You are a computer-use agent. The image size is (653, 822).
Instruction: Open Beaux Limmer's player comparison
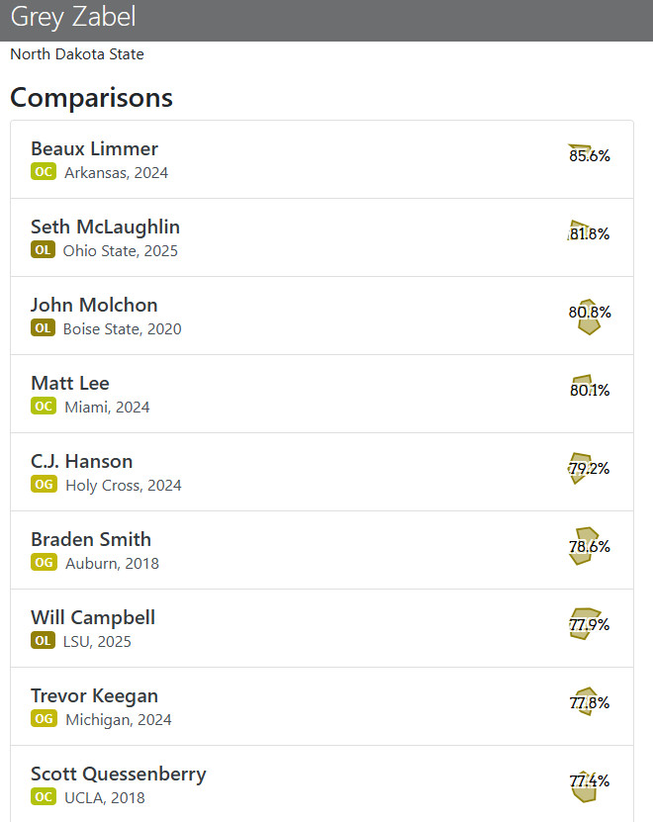tap(94, 149)
